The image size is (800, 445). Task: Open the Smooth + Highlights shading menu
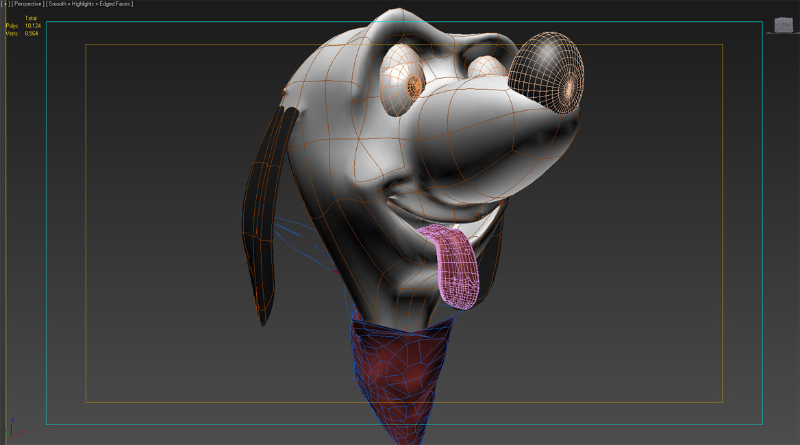point(89,4)
